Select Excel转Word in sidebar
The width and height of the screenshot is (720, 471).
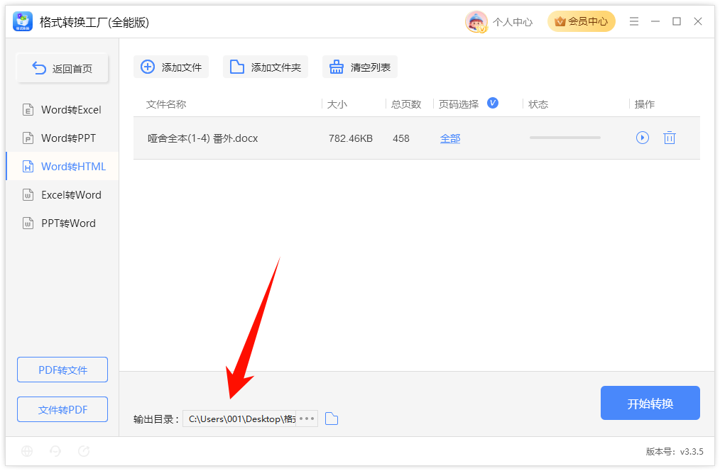point(62,195)
